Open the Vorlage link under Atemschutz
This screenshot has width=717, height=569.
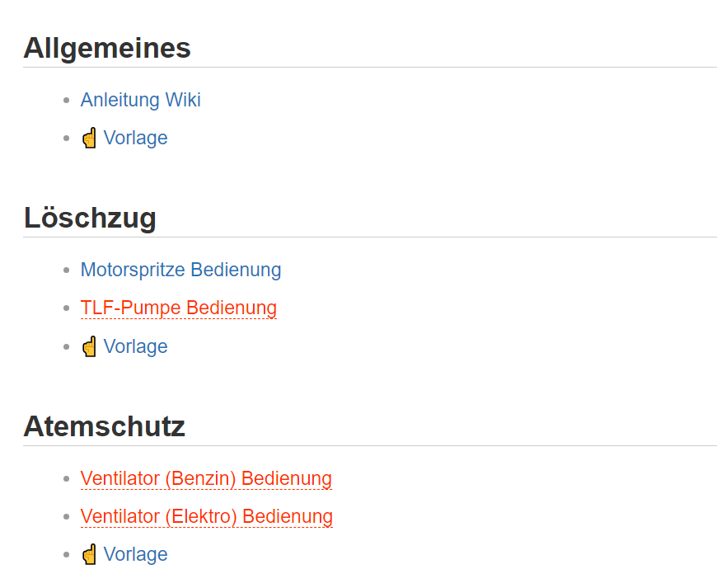click(135, 554)
